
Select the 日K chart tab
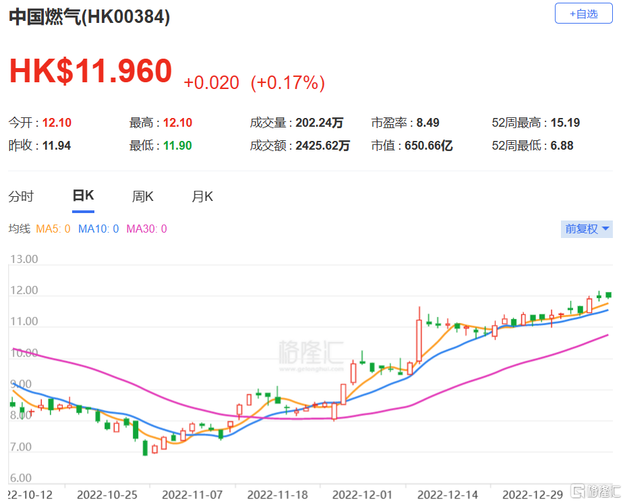click(x=84, y=196)
